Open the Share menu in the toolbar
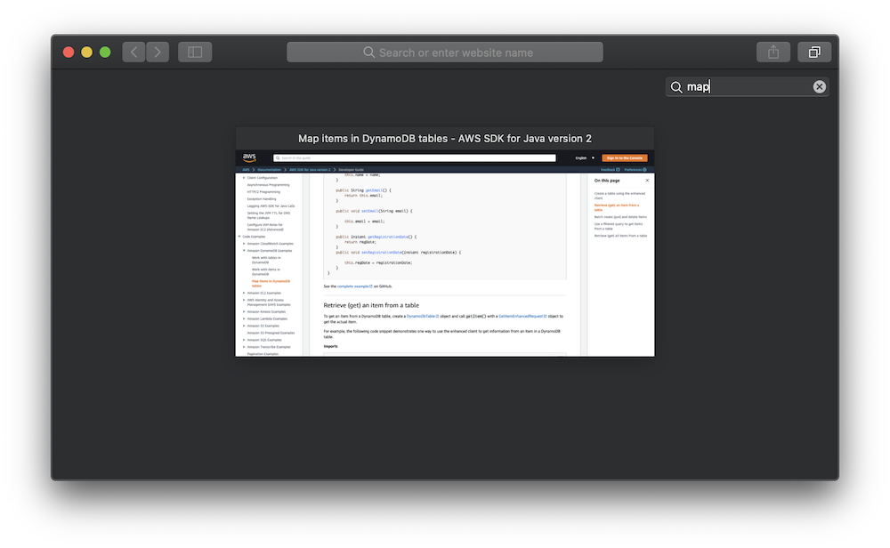 [773, 52]
